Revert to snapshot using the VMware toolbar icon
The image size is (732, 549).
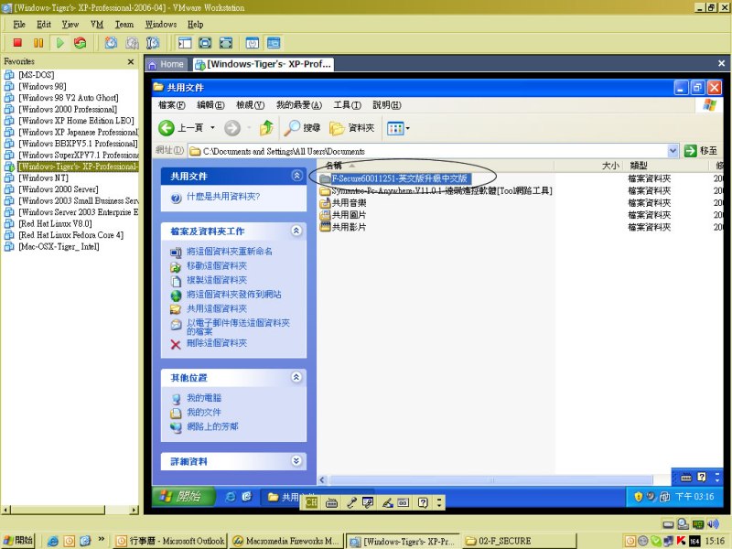tap(132, 43)
